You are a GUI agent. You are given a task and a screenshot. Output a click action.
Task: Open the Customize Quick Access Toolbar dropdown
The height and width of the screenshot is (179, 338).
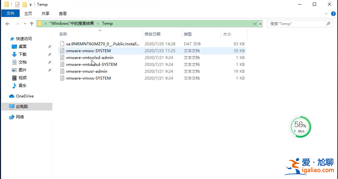pyautogui.click(x=31, y=5)
